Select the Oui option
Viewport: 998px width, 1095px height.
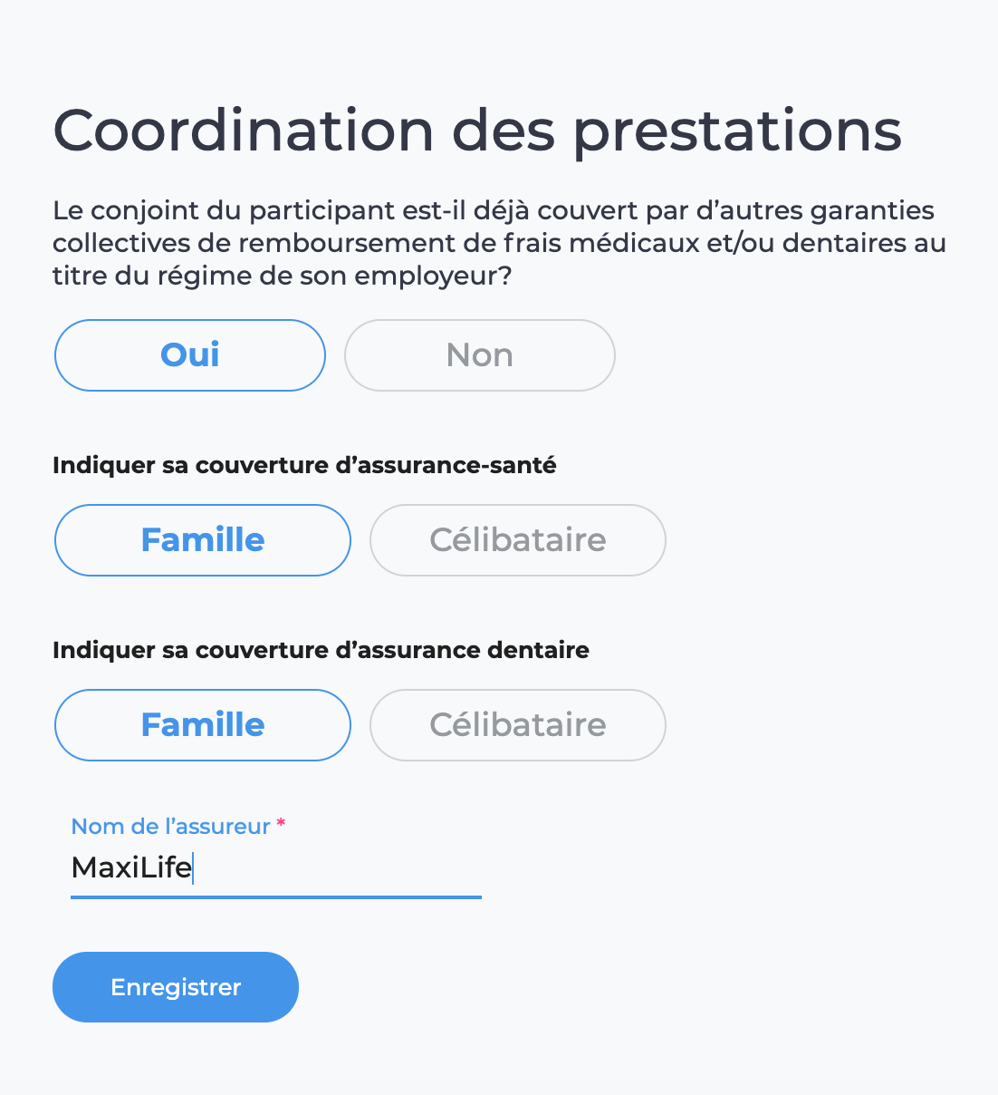click(190, 355)
